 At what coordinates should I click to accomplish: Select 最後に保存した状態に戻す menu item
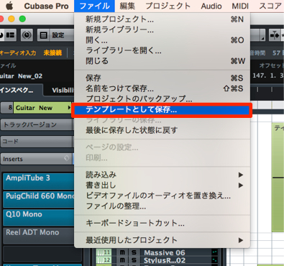point(162,130)
